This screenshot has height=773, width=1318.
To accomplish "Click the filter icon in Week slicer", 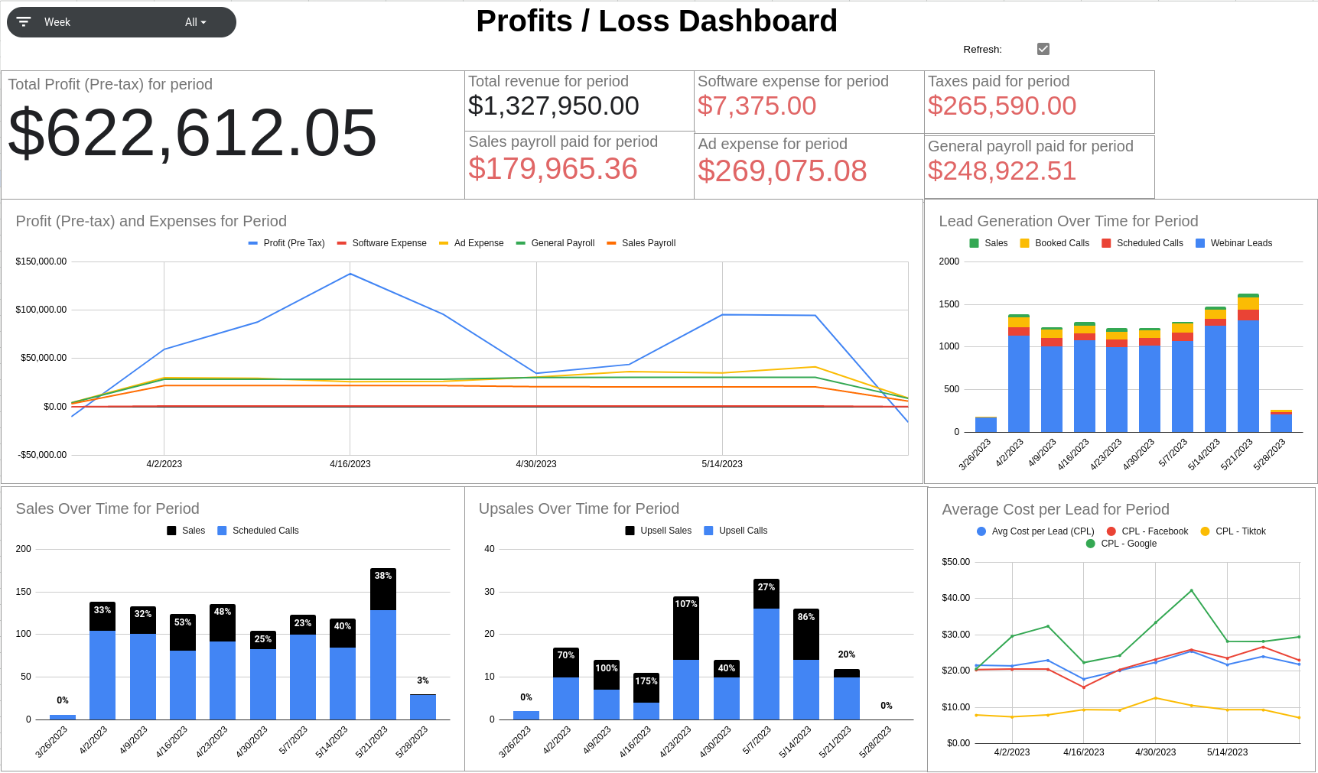I will [x=24, y=22].
